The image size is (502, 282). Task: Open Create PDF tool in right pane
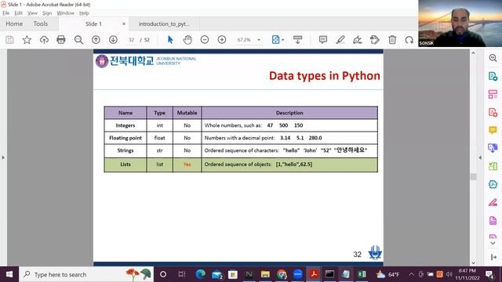coord(493,112)
